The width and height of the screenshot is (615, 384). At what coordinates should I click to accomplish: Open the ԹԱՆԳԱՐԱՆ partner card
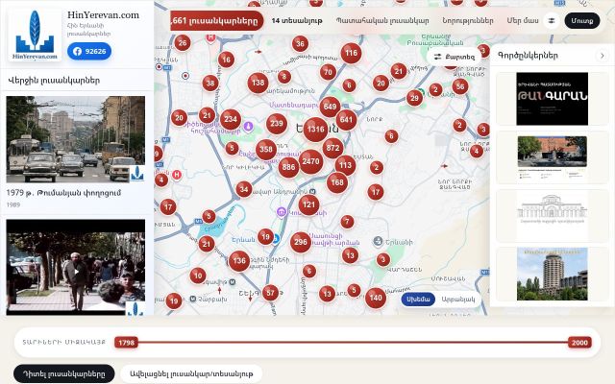(x=552, y=99)
